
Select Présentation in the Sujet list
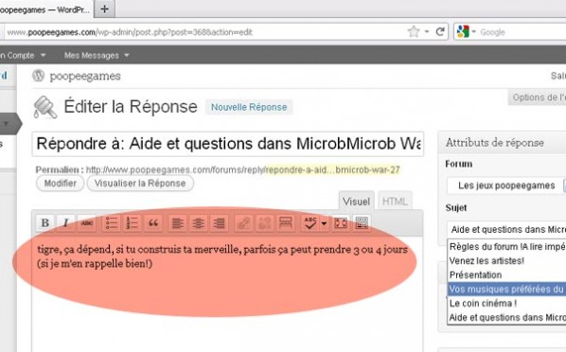[x=506, y=274]
